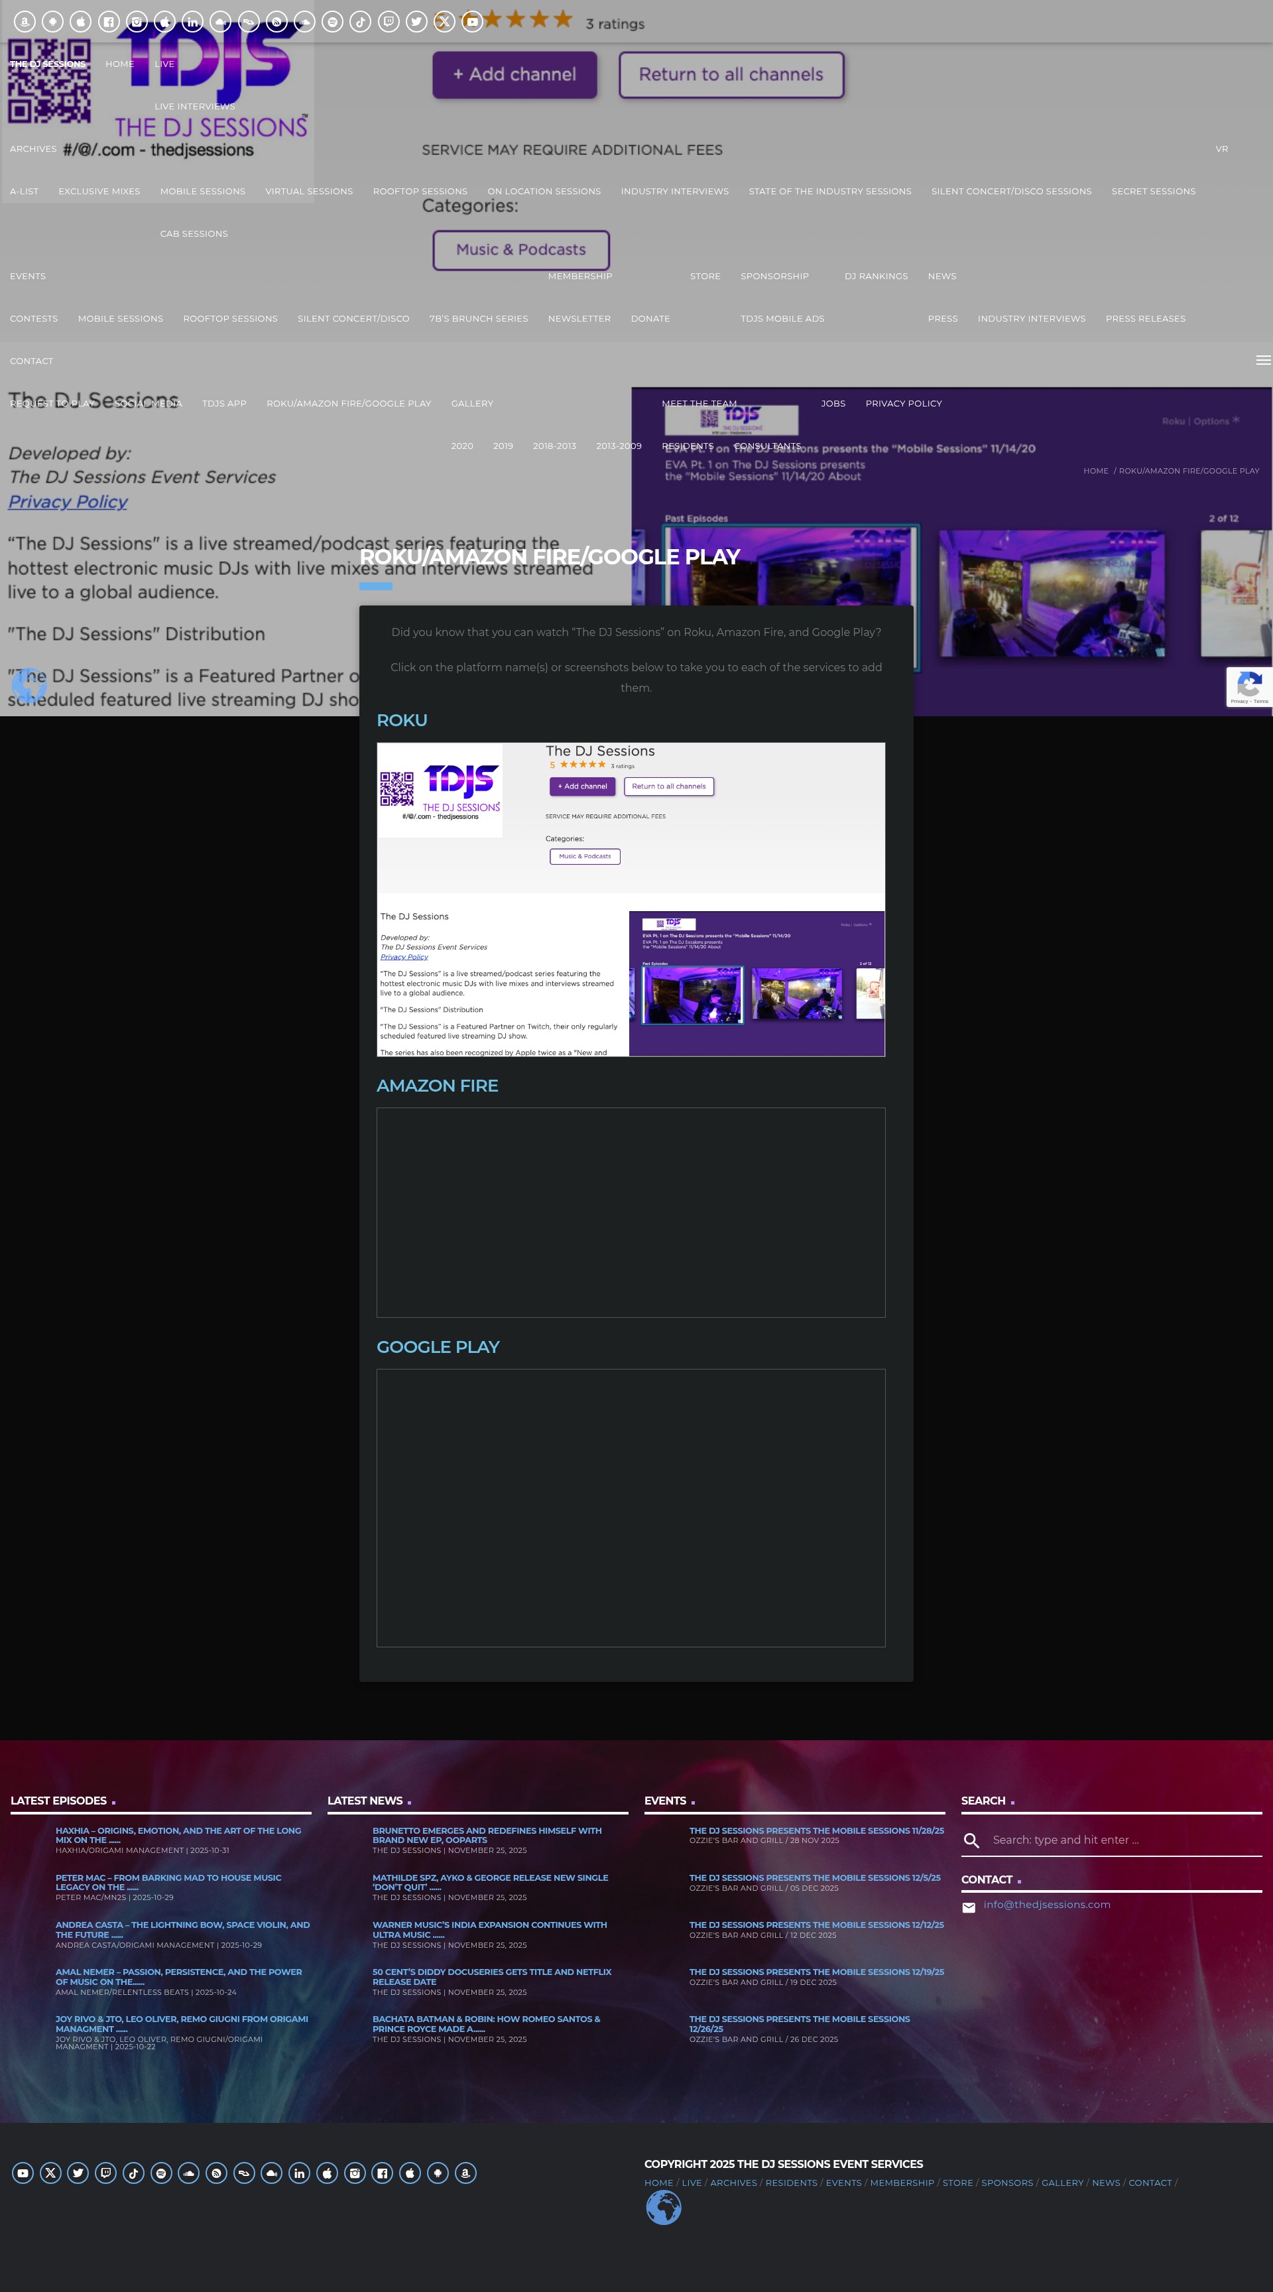Click the reCAPTCHA badge
This screenshot has height=2292, width=1273.
click(1249, 687)
